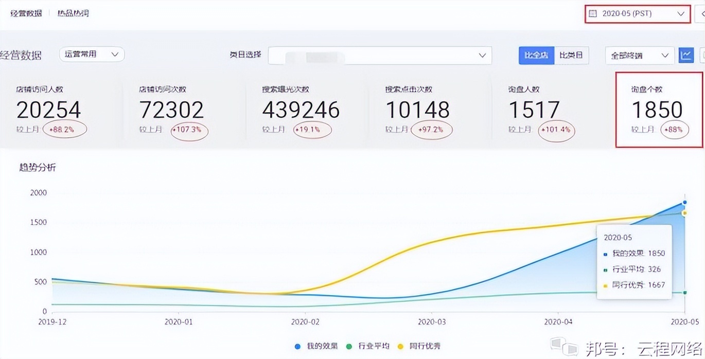
Task: Click the 类目选择 selection field
Action: point(380,55)
